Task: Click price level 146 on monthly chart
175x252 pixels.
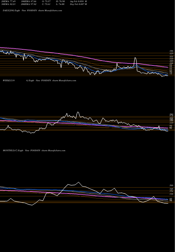Action: 171,189
